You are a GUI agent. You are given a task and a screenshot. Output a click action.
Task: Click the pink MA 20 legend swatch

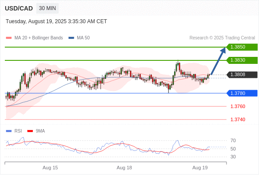9,38
